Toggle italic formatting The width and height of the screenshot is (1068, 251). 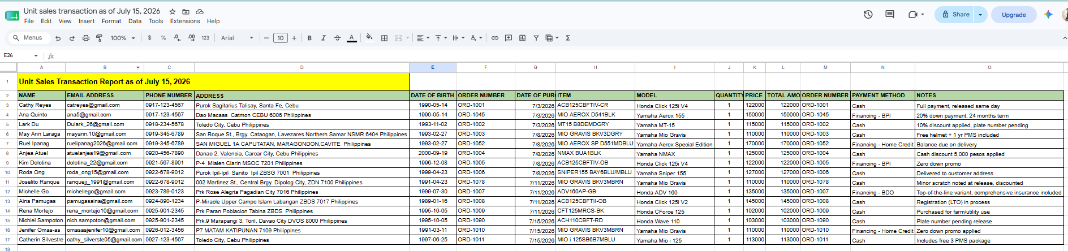(x=324, y=38)
